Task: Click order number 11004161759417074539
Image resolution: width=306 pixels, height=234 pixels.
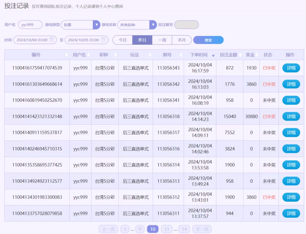Action: point(37,68)
